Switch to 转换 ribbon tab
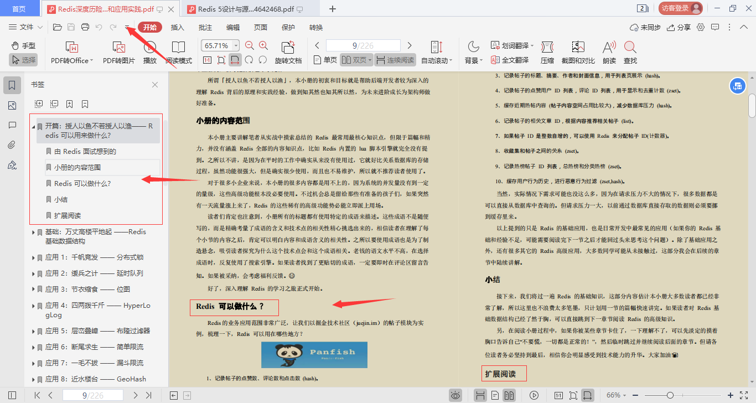The height and width of the screenshot is (403, 756). click(x=316, y=27)
